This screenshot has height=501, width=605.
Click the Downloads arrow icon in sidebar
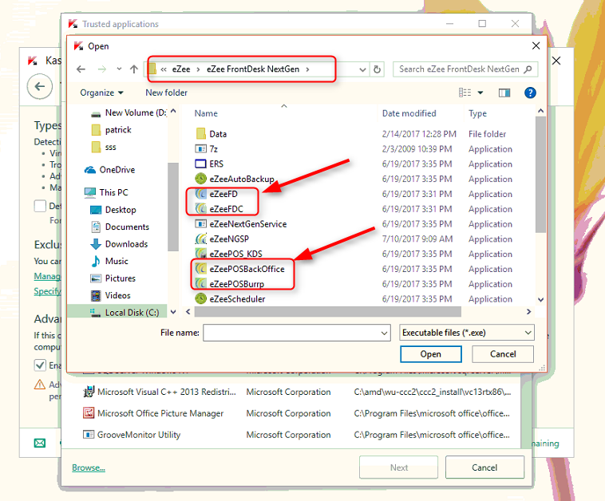pyautogui.click(x=96, y=244)
